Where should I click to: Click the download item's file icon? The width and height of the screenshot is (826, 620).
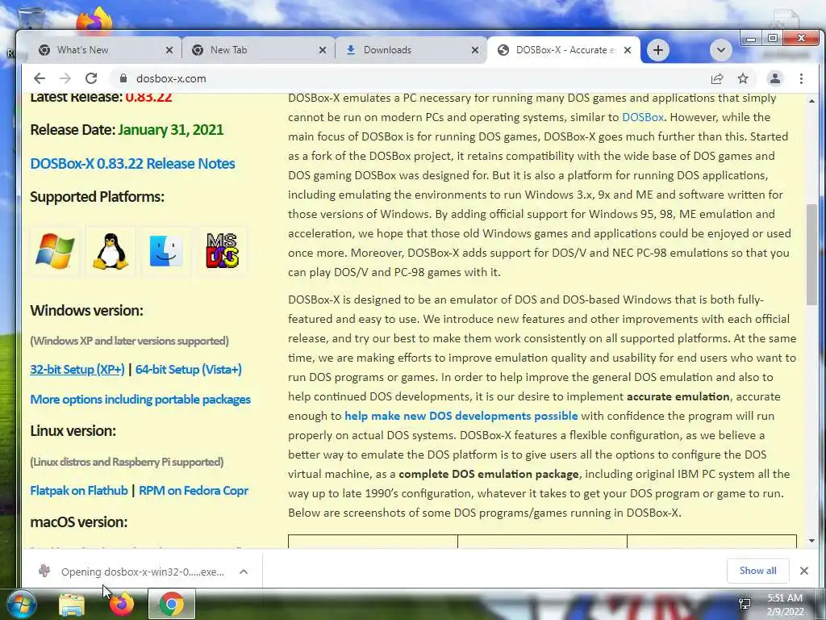coord(44,571)
